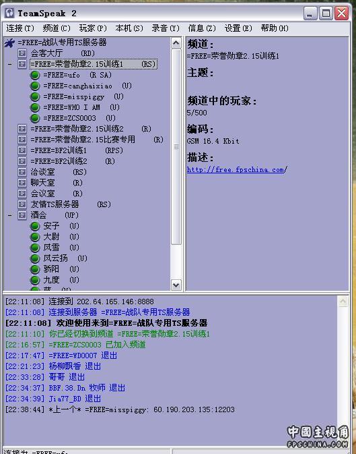This screenshot has height=454, width=356.
Task: Collapse the 酒会 channel tree
Action: tap(10, 215)
